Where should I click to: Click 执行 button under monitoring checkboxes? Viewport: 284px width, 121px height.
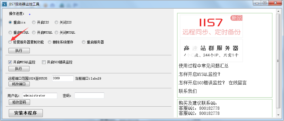tap(19, 69)
